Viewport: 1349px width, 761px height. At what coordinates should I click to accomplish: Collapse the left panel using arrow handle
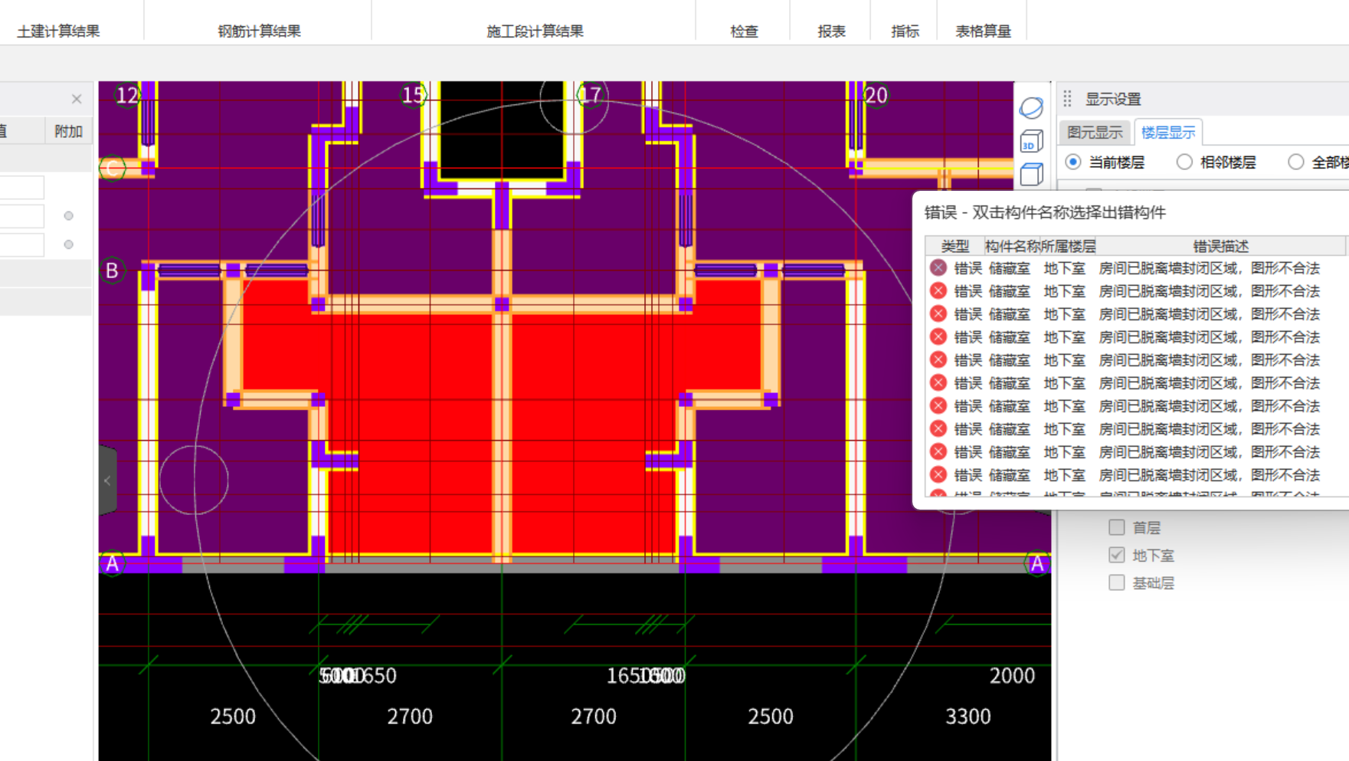coord(107,481)
